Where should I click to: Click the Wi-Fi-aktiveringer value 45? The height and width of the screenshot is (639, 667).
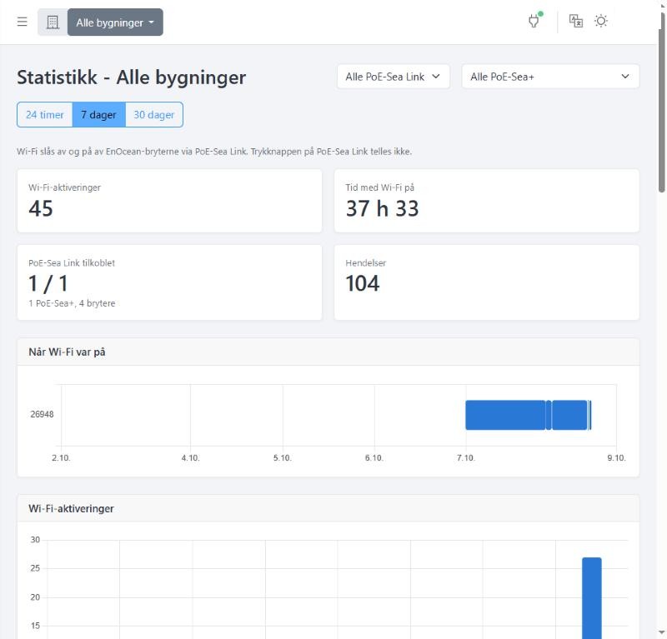point(41,208)
